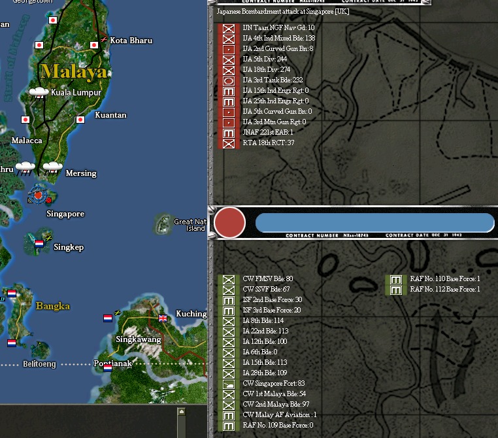Click the IJA 15th Ind Engr Rgt engineer icon

(x=229, y=92)
